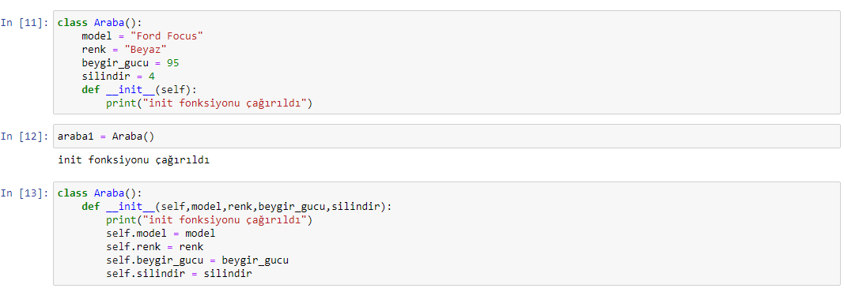
Task: Click the In [11] cell prompt
Action: [x=25, y=23]
